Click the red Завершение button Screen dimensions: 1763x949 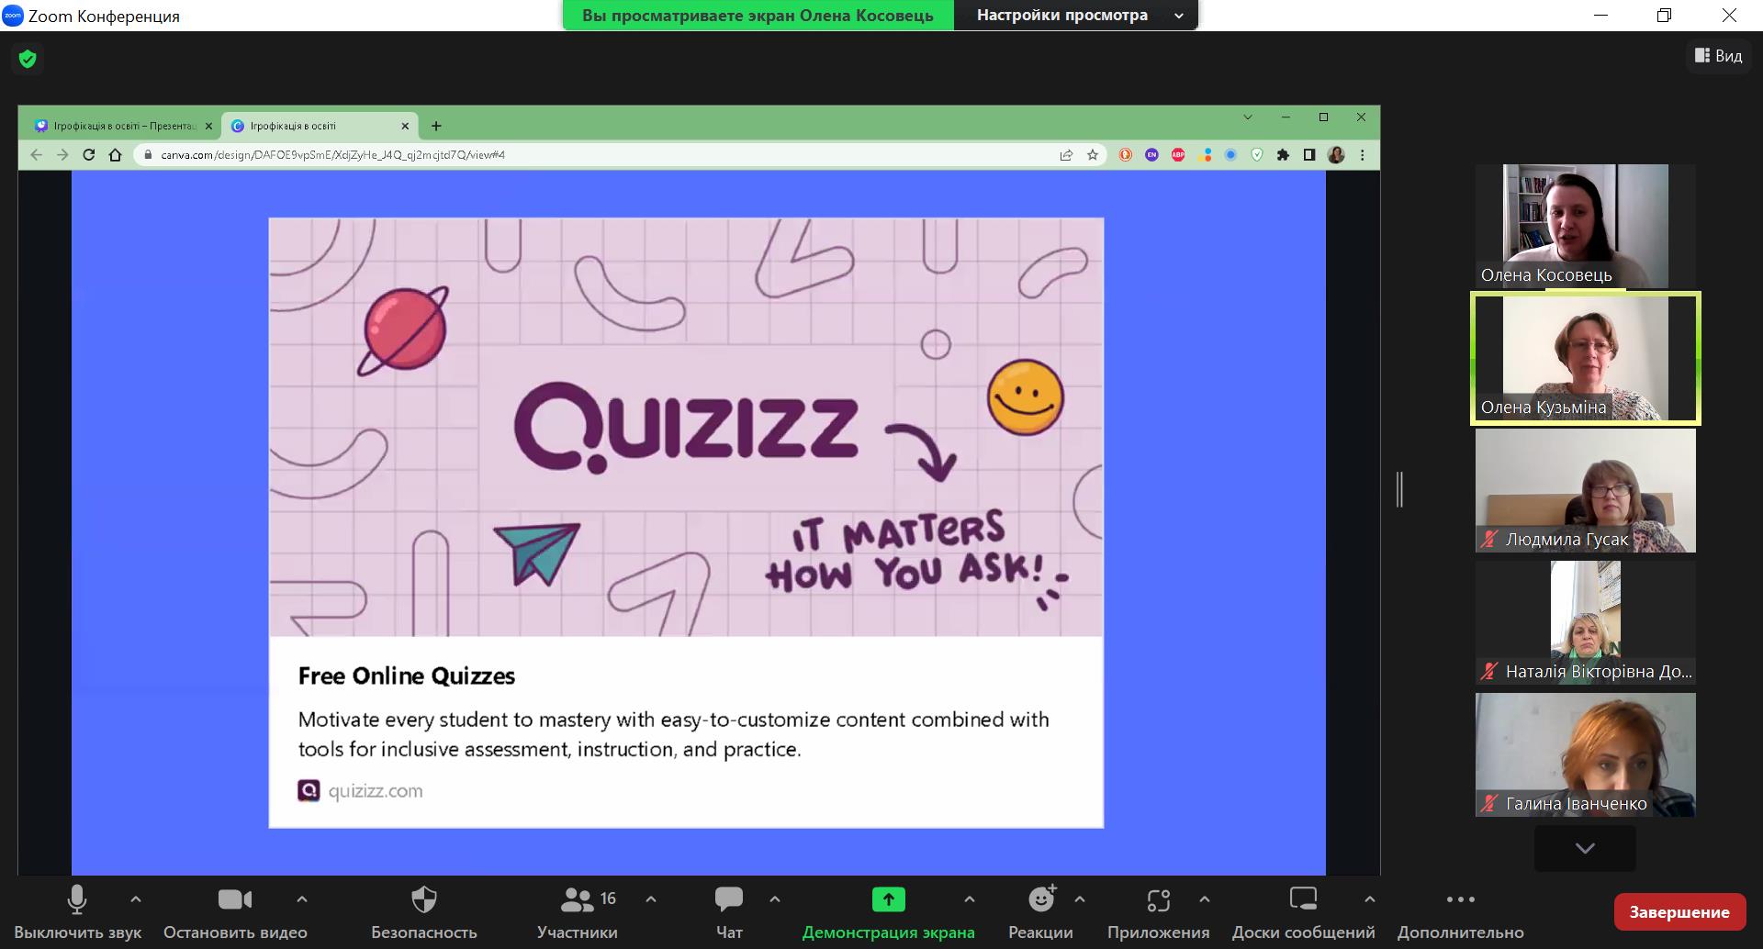1679,911
